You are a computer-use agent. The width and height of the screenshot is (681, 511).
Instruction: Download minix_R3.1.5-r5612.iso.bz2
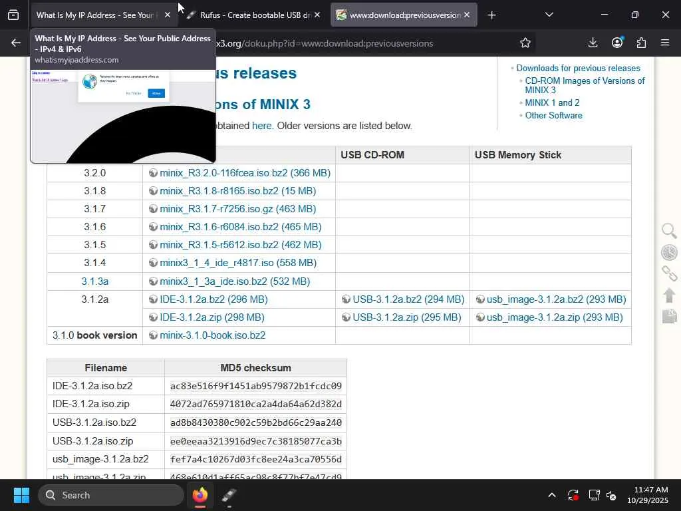click(241, 245)
